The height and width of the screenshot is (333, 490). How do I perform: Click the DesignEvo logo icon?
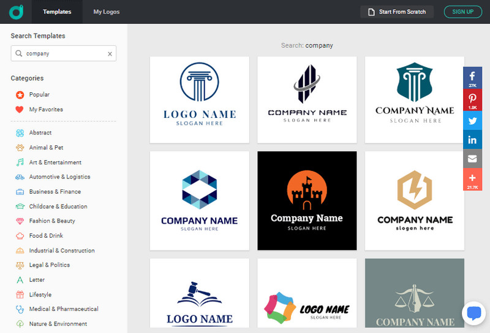[17, 12]
